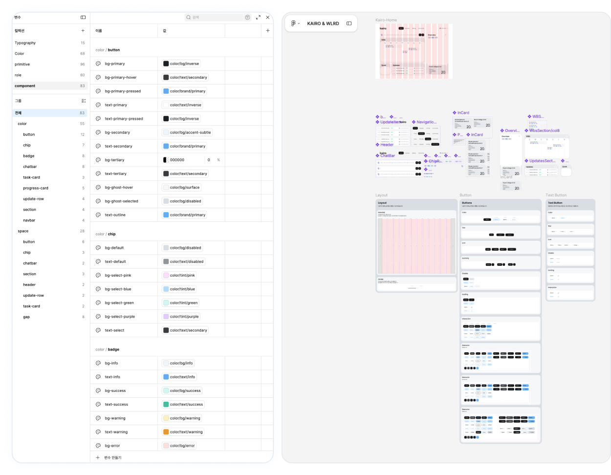Toggle canvas sidebar next to KAIRO & WLRD
The width and height of the screenshot is (611, 475).
point(349,23)
